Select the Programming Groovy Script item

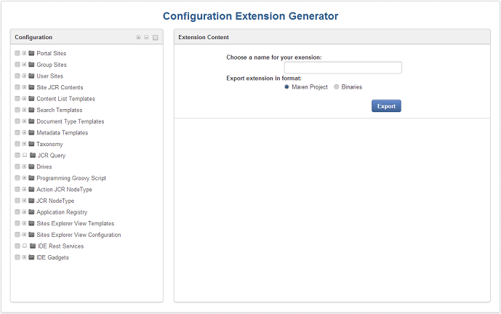tap(71, 178)
